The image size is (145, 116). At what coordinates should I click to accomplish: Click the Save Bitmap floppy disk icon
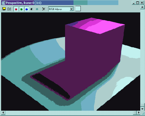click(4, 9)
